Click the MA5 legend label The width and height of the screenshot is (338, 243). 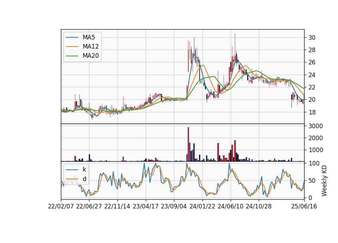89,37
